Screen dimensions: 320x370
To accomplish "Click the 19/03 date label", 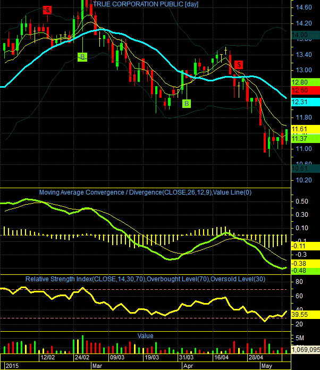I will (151, 357).
